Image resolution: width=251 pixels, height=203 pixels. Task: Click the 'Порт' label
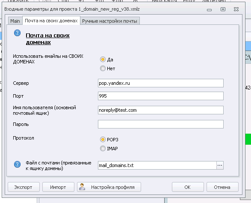pyautogui.click(x=18, y=96)
